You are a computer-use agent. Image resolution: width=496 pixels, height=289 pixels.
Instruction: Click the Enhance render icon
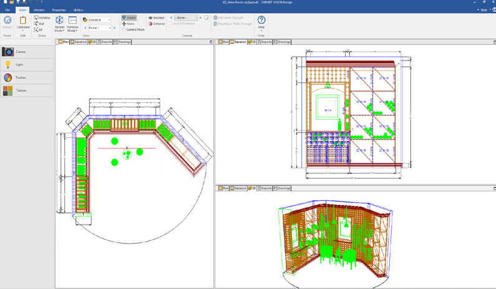[x=157, y=24]
